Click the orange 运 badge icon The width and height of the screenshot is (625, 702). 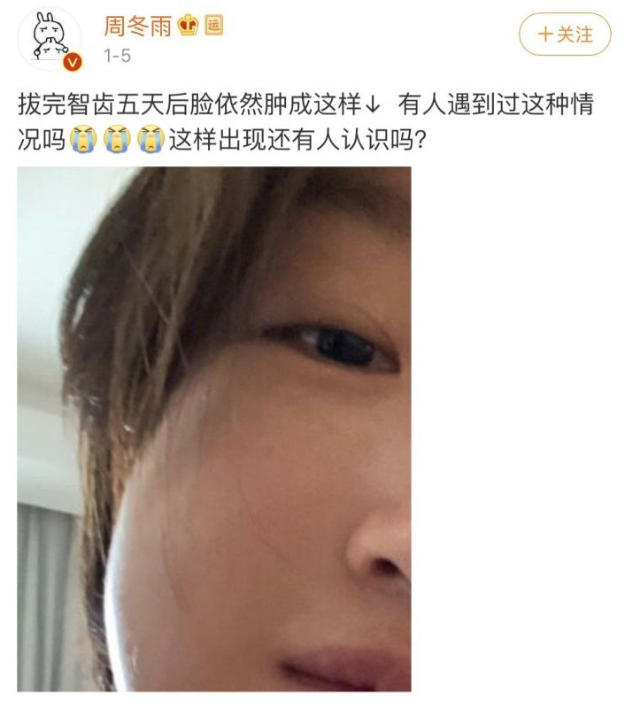pyautogui.click(x=214, y=26)
